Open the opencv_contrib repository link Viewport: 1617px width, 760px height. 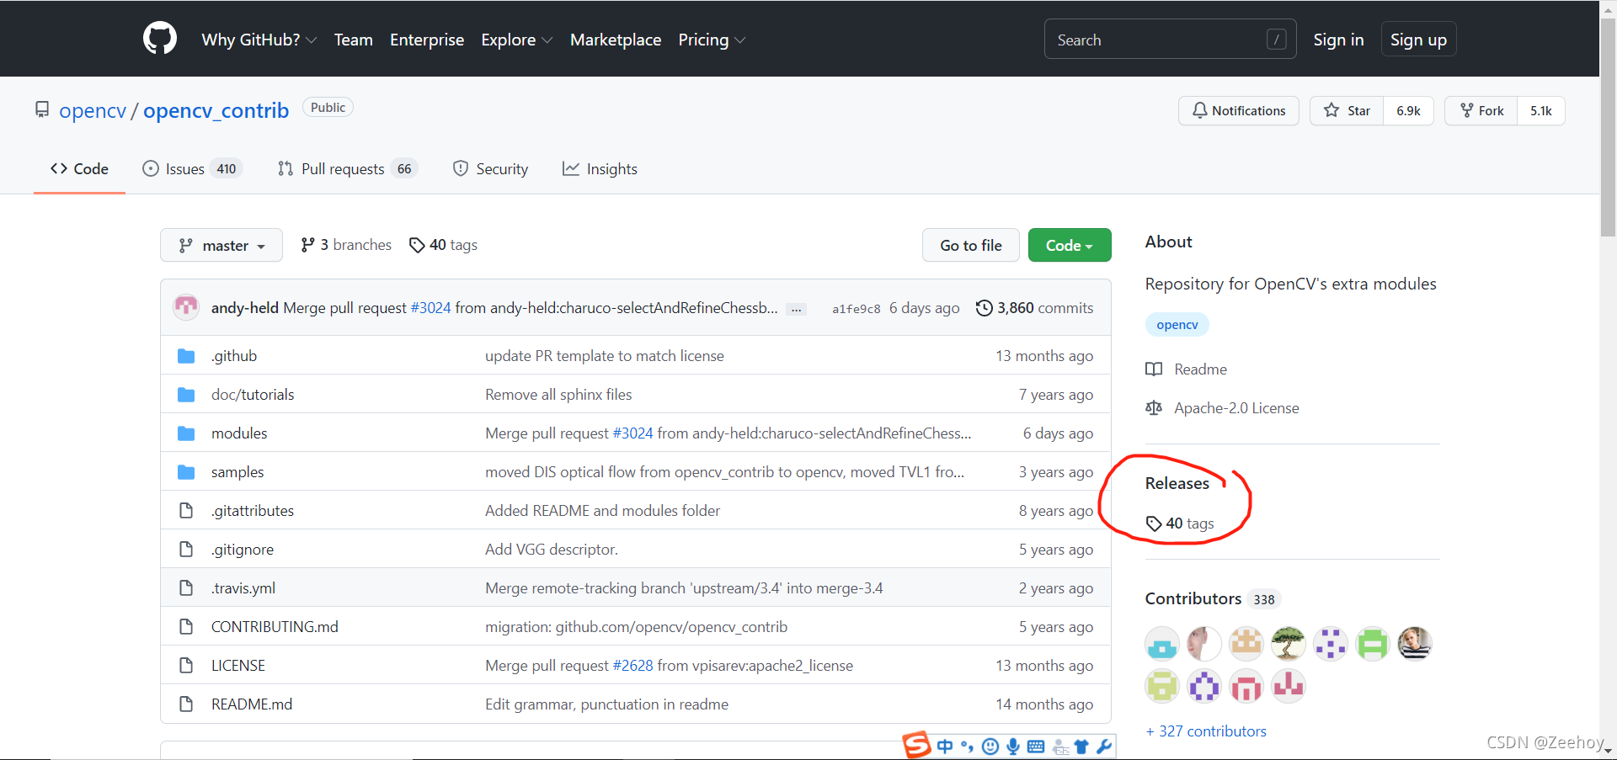point(216,110)
